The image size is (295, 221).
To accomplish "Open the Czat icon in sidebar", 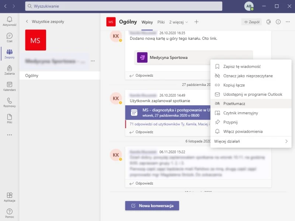I will click(10, 37).
